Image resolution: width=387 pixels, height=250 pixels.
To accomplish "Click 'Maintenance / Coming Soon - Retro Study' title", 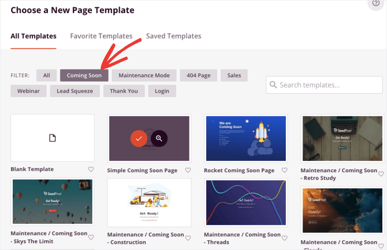I will coord(339,174).
